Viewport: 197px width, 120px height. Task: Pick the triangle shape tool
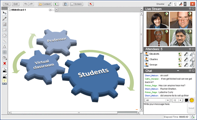click(5, 47)
